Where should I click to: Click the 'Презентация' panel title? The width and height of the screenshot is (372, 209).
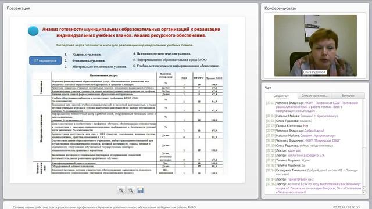tap(18, 8)
